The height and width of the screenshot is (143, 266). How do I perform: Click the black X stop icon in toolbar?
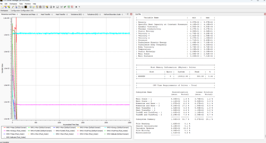(x=76, y=7)
